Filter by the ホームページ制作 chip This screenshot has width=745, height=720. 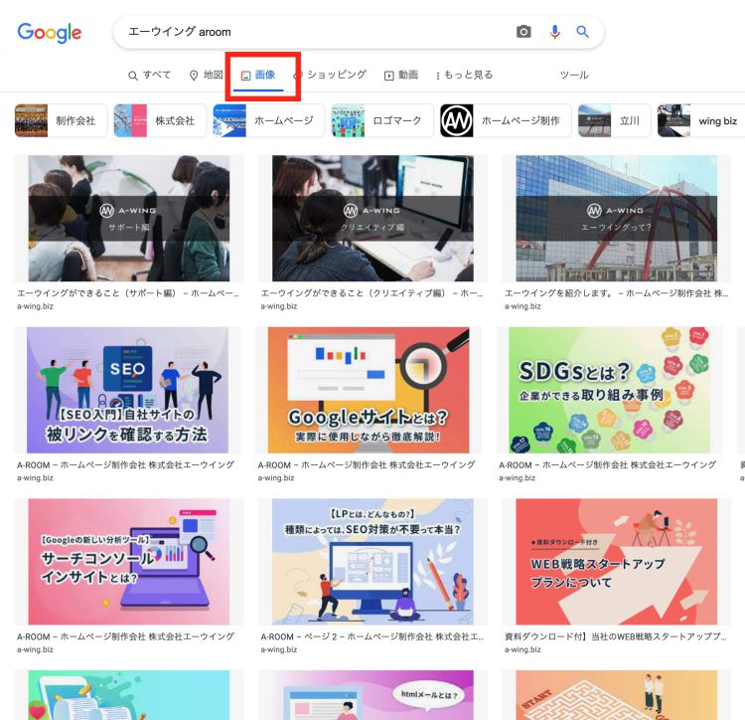tap(506, 120)
